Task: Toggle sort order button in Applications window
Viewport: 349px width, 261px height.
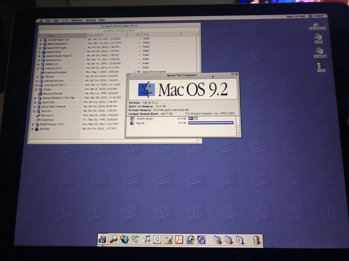Action: 198,34
